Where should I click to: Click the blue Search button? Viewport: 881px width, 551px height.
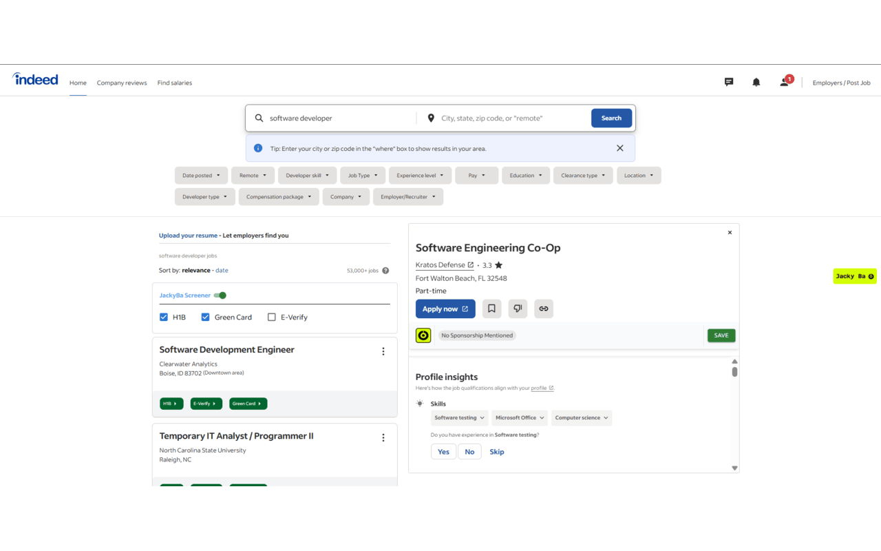(x=611, y=118)
